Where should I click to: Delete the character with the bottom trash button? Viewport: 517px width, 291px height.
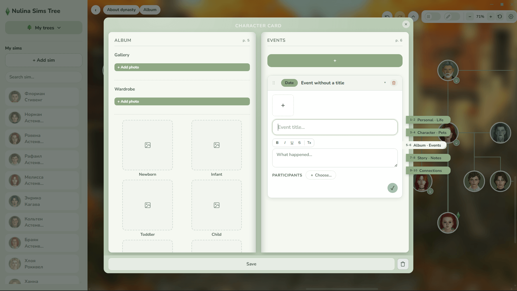tap(403, 264)
